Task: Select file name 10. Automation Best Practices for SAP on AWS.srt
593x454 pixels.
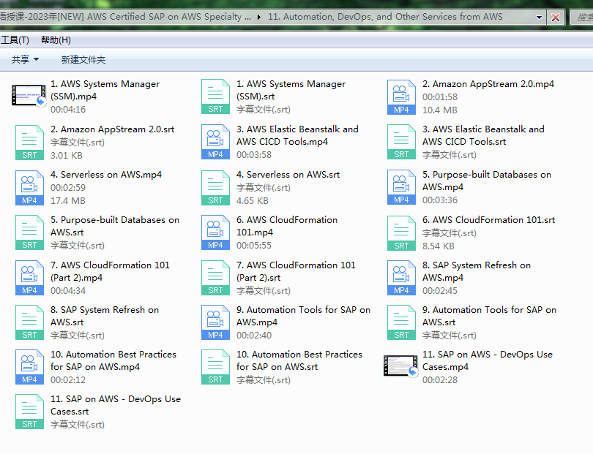Action: [x=299, y=360]
